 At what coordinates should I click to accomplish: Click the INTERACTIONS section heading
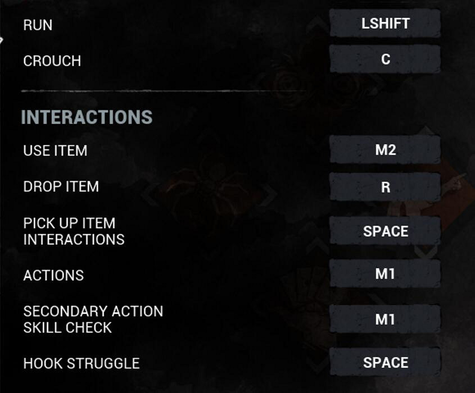(x=87, y=117)
